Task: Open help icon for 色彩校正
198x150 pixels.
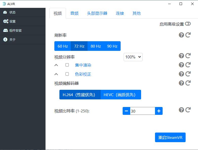Action: (181, 74)
